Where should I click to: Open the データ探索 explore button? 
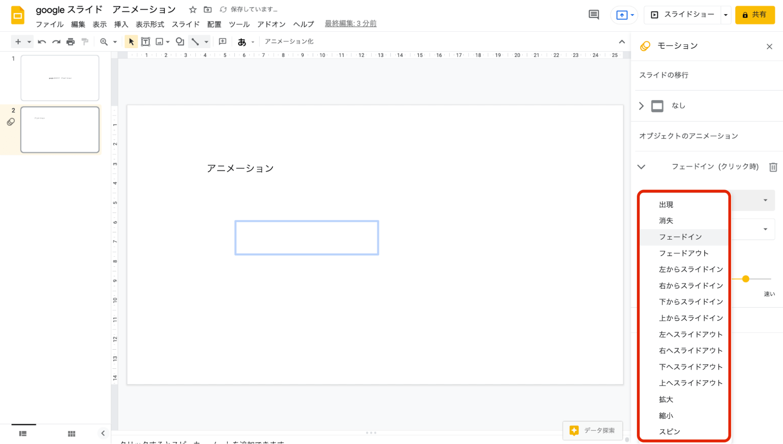pos(593,431)
